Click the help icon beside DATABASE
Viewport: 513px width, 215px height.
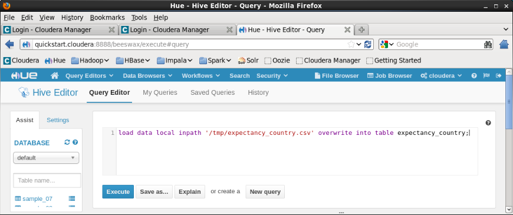(x=75, y=143)
